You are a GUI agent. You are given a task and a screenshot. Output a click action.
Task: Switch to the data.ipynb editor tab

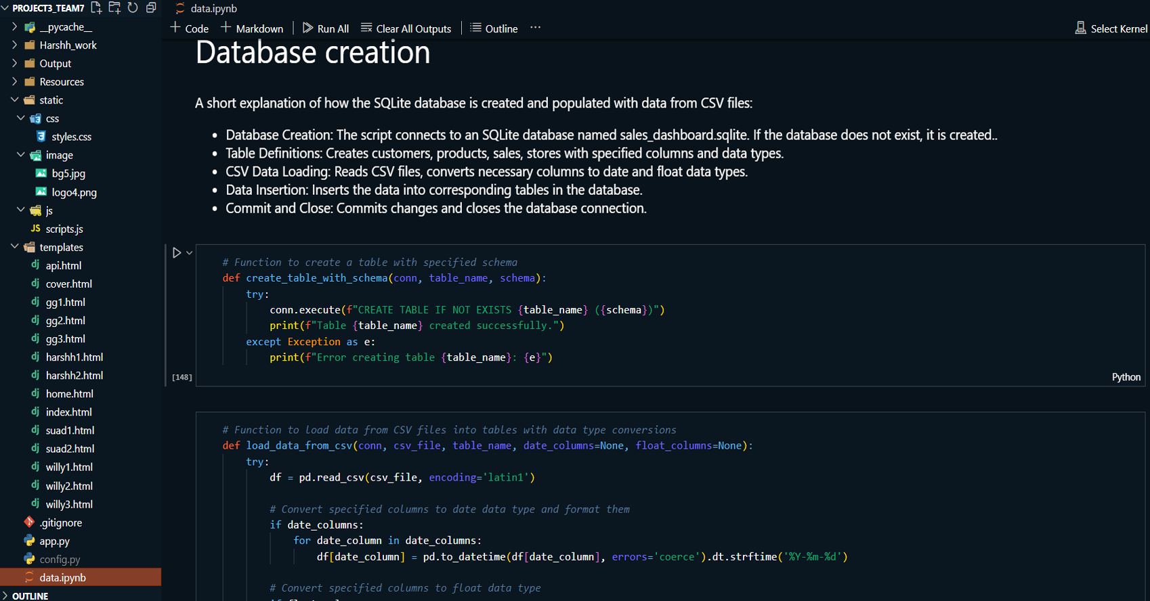click(x=213, y=9)
